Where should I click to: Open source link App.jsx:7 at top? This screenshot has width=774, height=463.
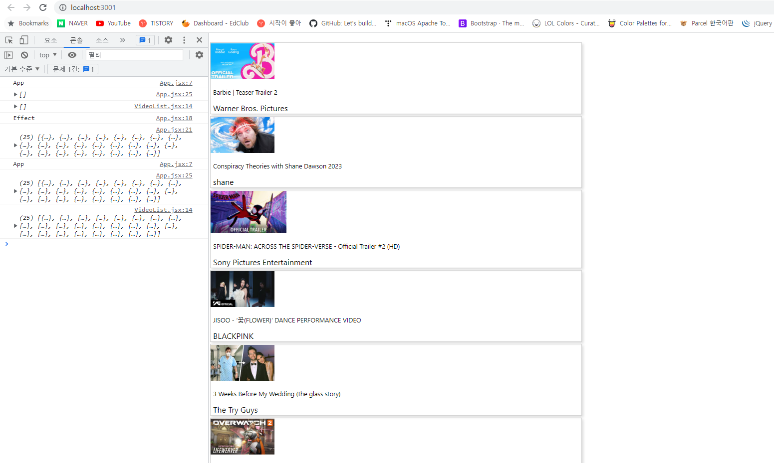click(x=176, y=83)
